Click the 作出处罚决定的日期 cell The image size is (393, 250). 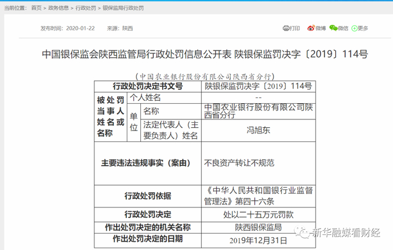[148, 240]
